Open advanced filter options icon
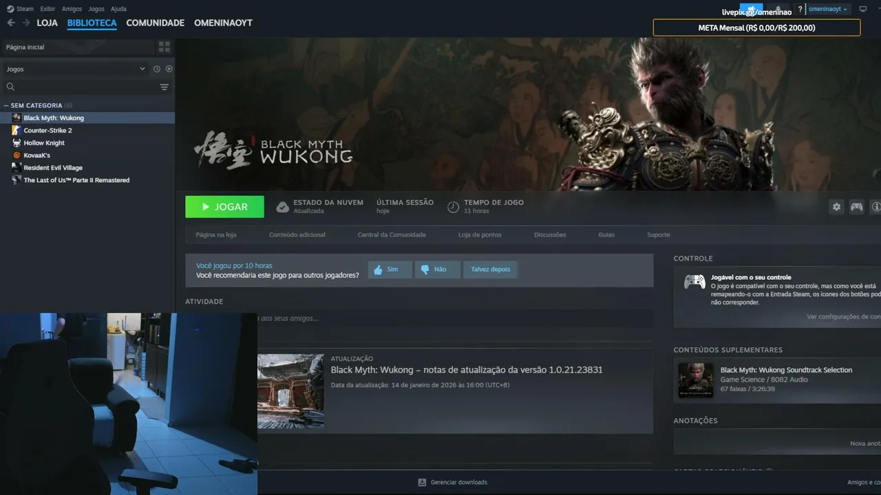This screenshot has width=881, height=495. [x=164, y=87]
